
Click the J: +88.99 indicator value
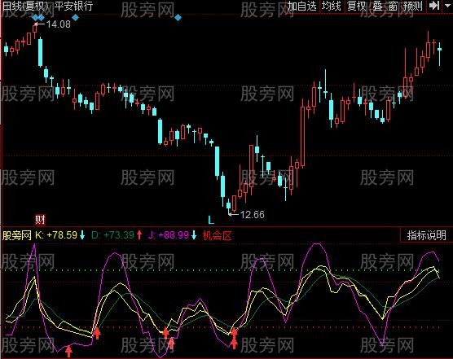(169, 235)
